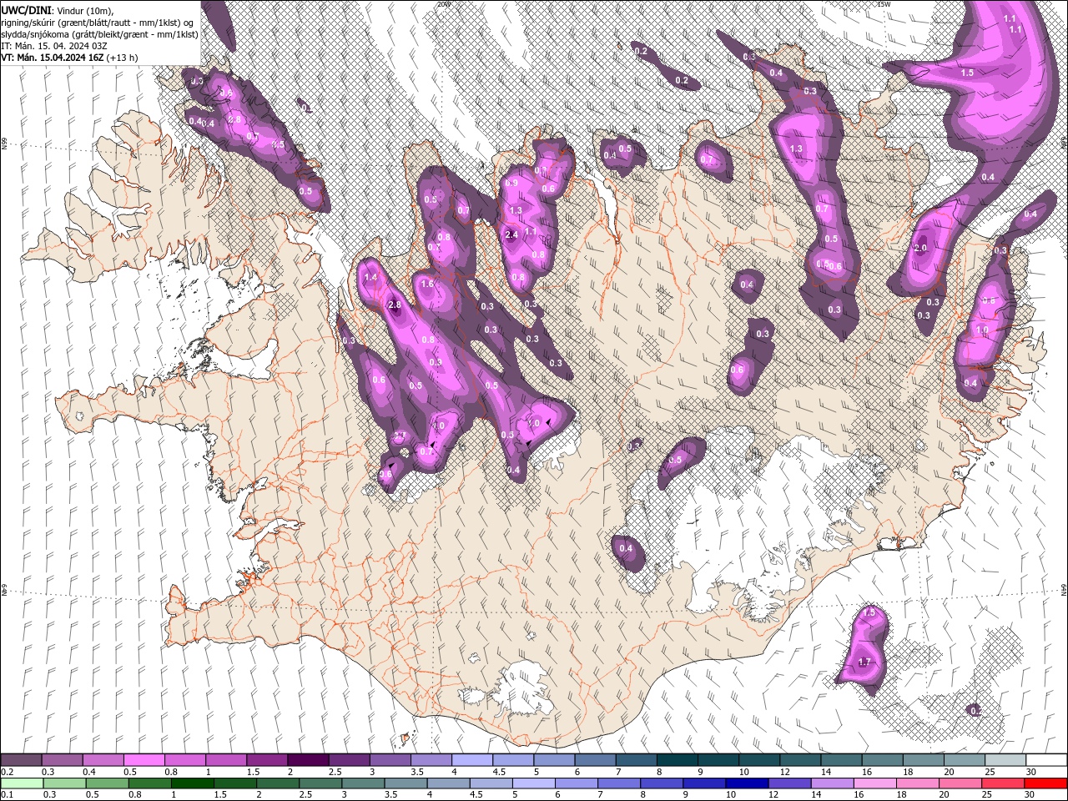Click the 'slydda/snjókoma' legend description line
Screen dimensions: 1068x801
[99, 33]
